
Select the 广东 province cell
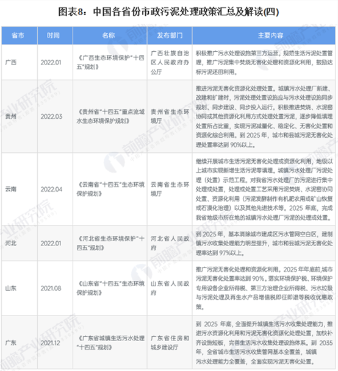click(19, 342)
